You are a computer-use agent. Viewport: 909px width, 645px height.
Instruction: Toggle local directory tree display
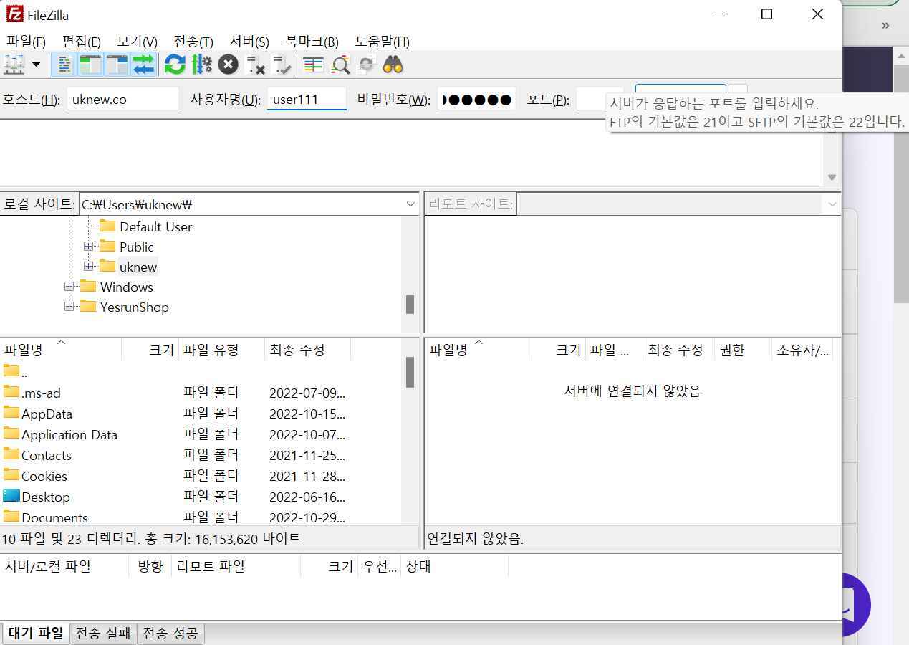(90, 65)
